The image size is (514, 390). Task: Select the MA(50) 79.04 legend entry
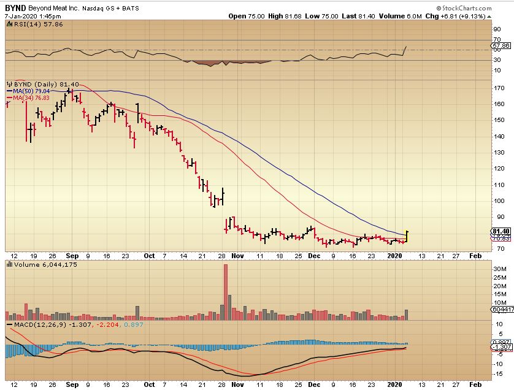(x=31, y=91)
